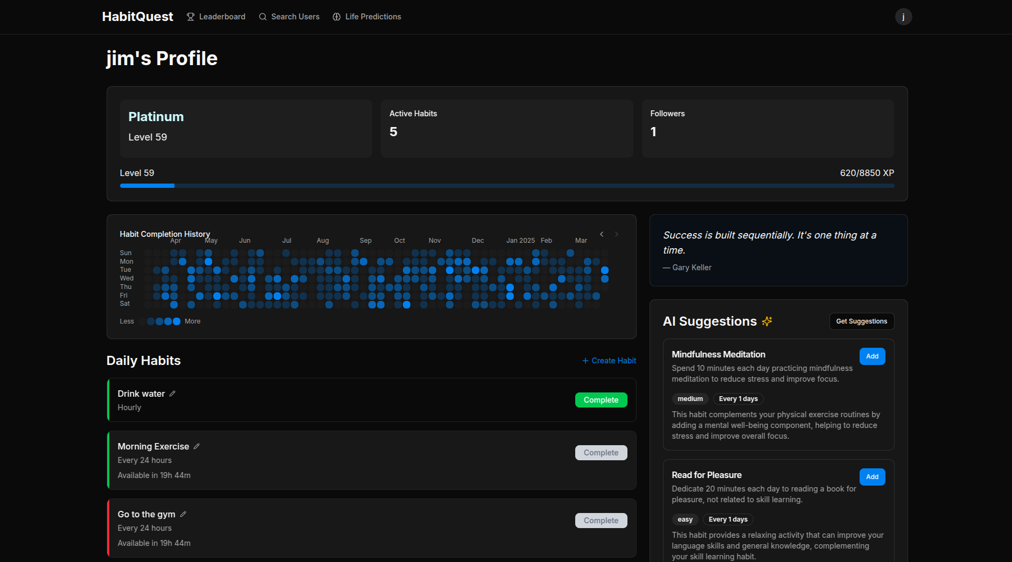Click the brightest legend dot next to More
The width and height of the screenshot is (1012, 562).
(177, 321)
